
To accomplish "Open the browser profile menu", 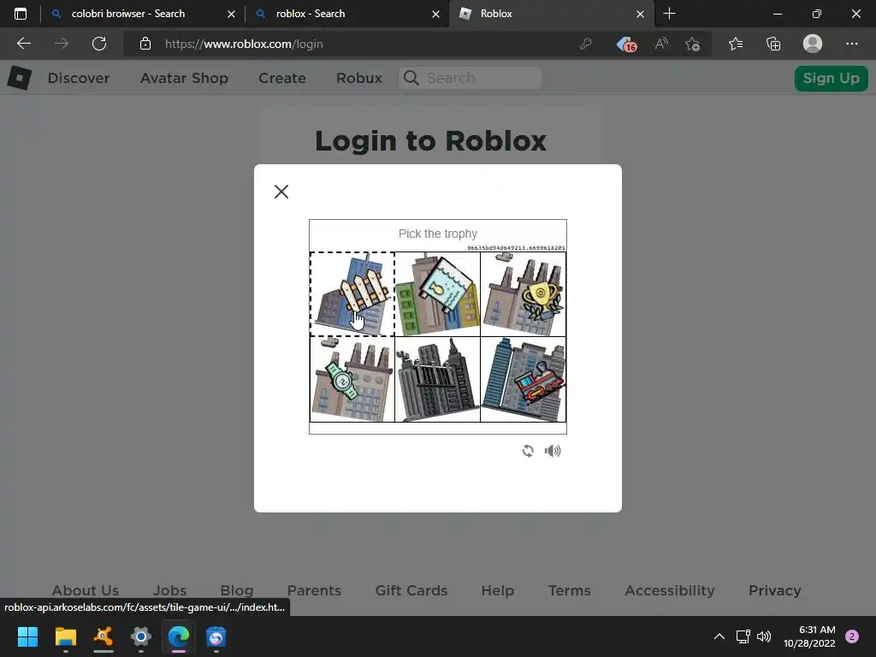I will pyautogui.click(x=813, y=44).
